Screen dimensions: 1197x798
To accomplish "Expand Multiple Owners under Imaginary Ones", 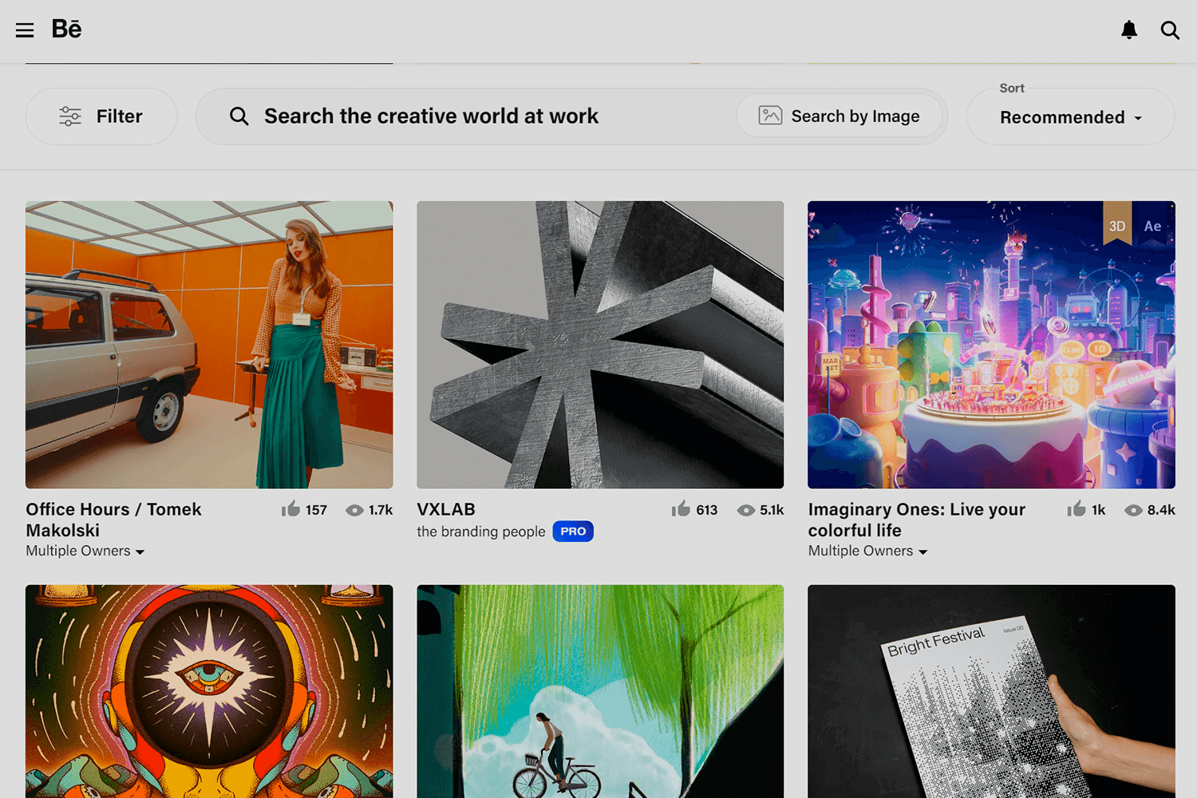I will coord(867,551).
